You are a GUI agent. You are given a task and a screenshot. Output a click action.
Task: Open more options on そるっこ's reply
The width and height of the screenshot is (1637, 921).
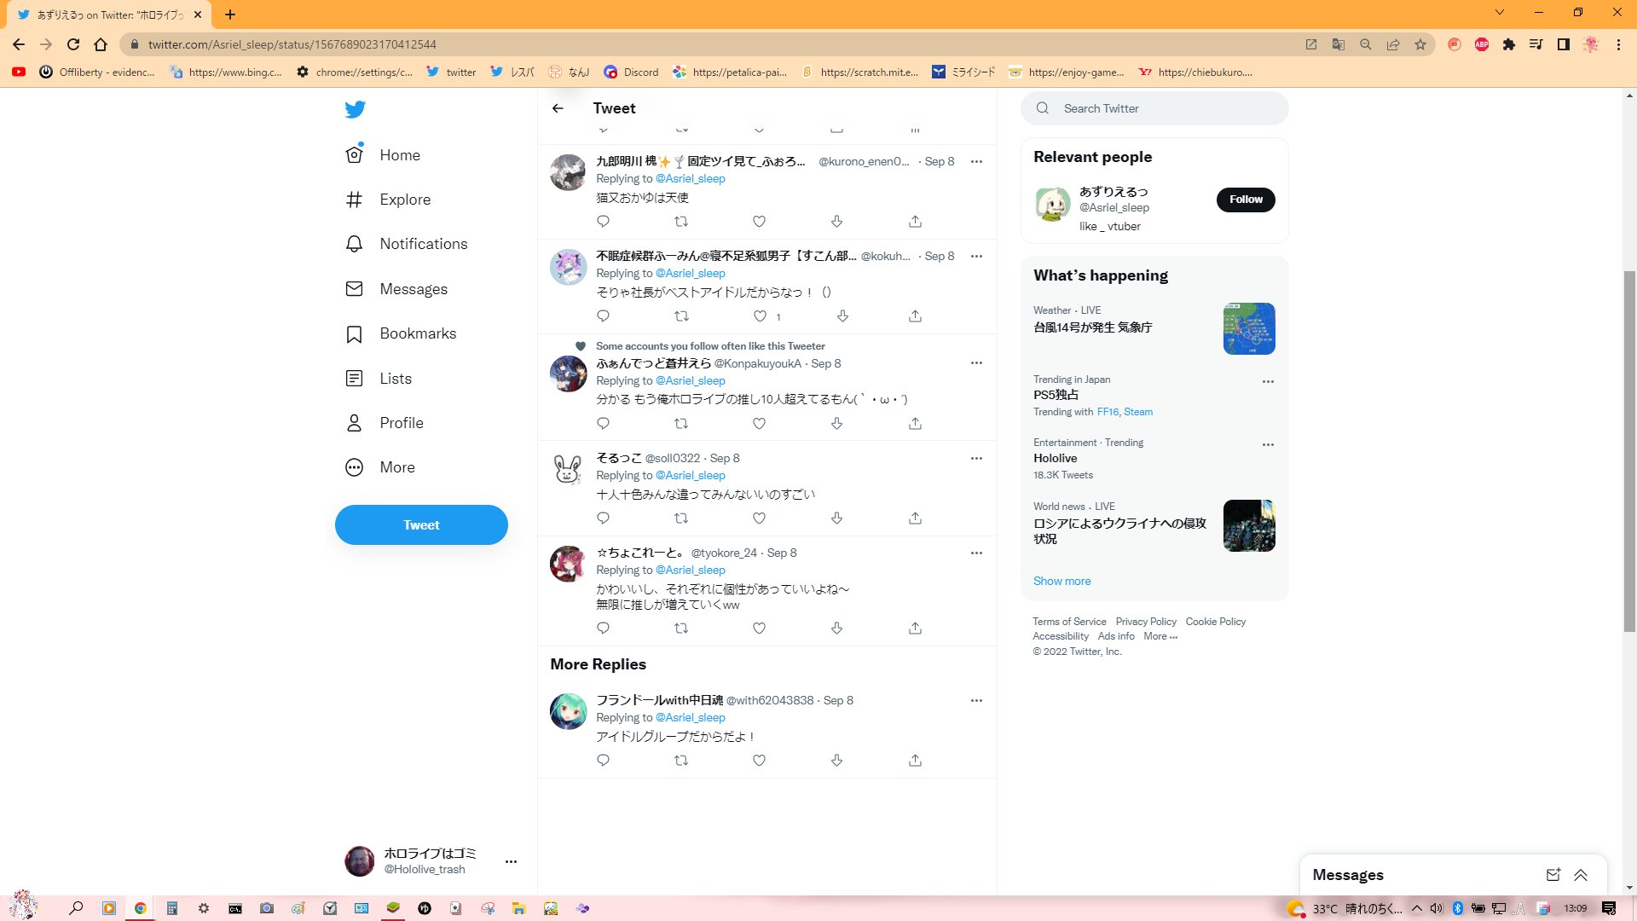pos(976,459)
